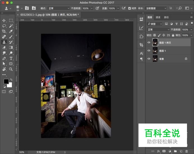This screenshot has width=194, height=154.
Task: Select the Lasso tool
Action: pyautogui.click(x=4, y=26)
